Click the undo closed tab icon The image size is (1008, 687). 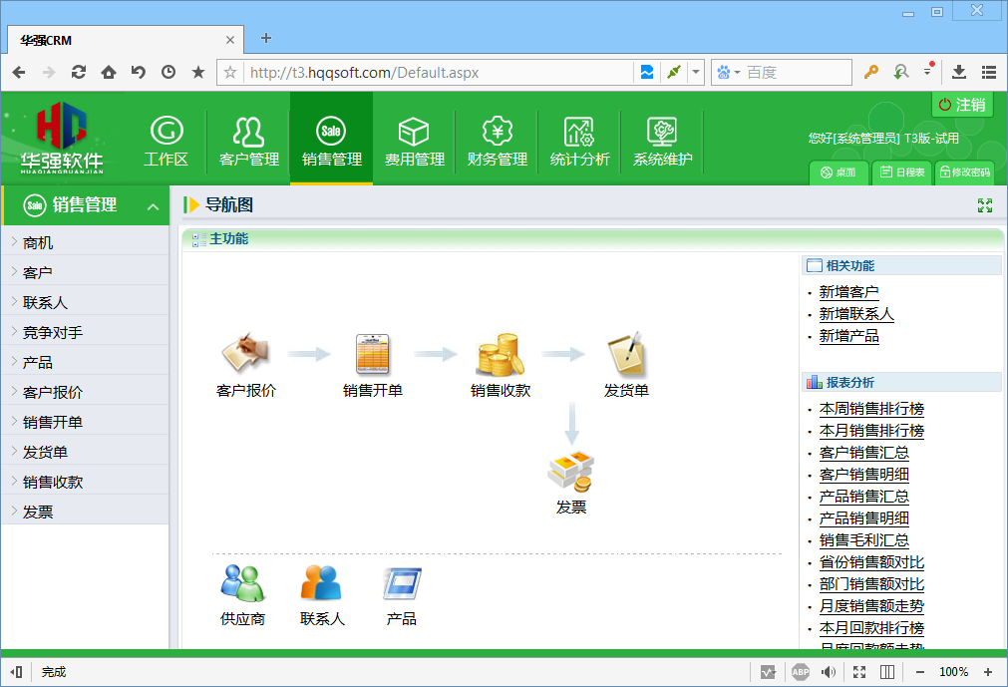(139, 73)
